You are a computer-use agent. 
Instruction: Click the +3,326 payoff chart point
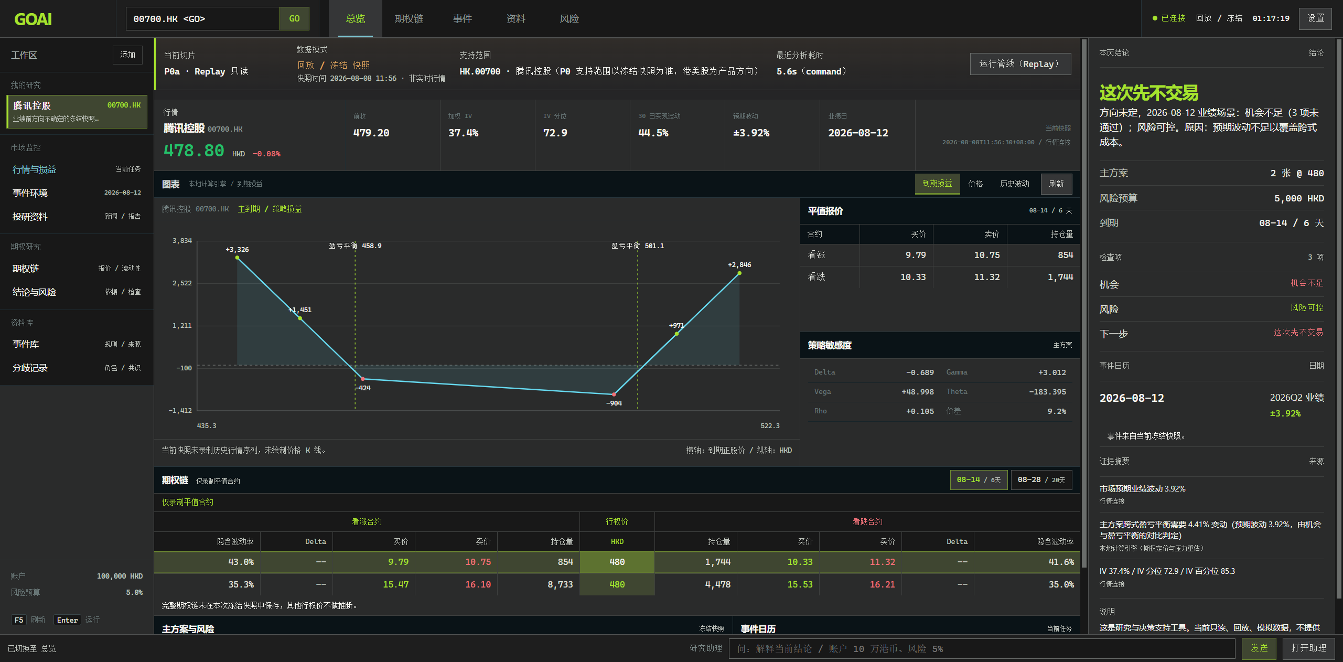tap(238, 257)
